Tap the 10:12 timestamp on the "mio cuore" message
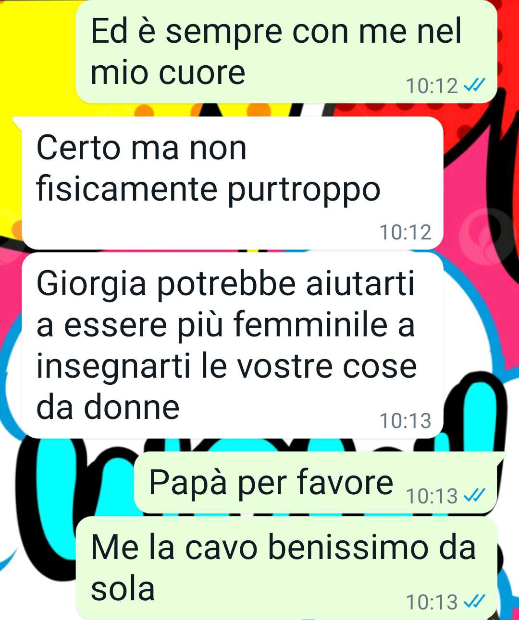519x620 pixels. coord(432,86)
